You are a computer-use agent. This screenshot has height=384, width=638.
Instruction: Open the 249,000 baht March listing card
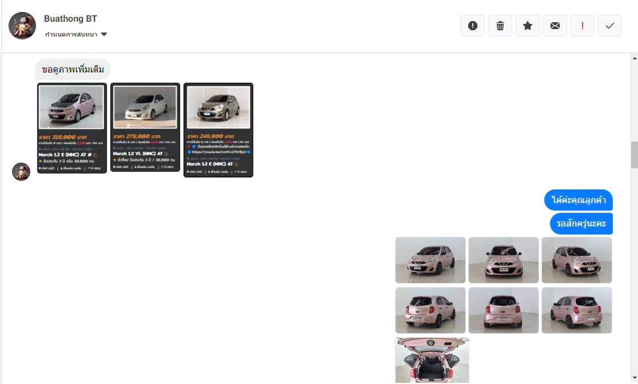(218, 130)
